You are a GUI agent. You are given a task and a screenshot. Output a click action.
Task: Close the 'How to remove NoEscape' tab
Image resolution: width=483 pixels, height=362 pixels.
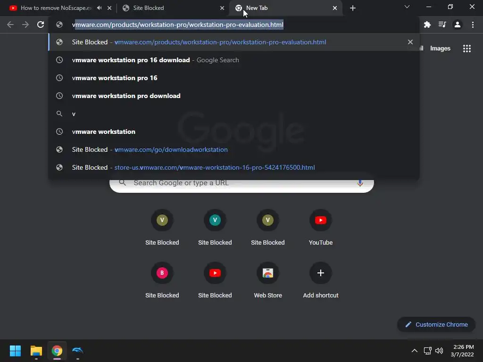tap(109, 8)
